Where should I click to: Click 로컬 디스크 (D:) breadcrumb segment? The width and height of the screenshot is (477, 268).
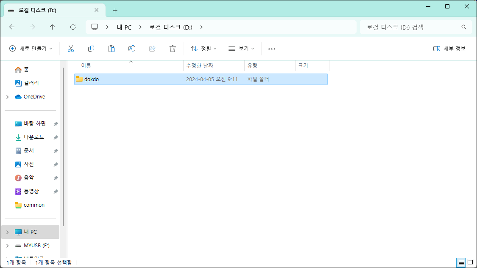click(171, 27)
